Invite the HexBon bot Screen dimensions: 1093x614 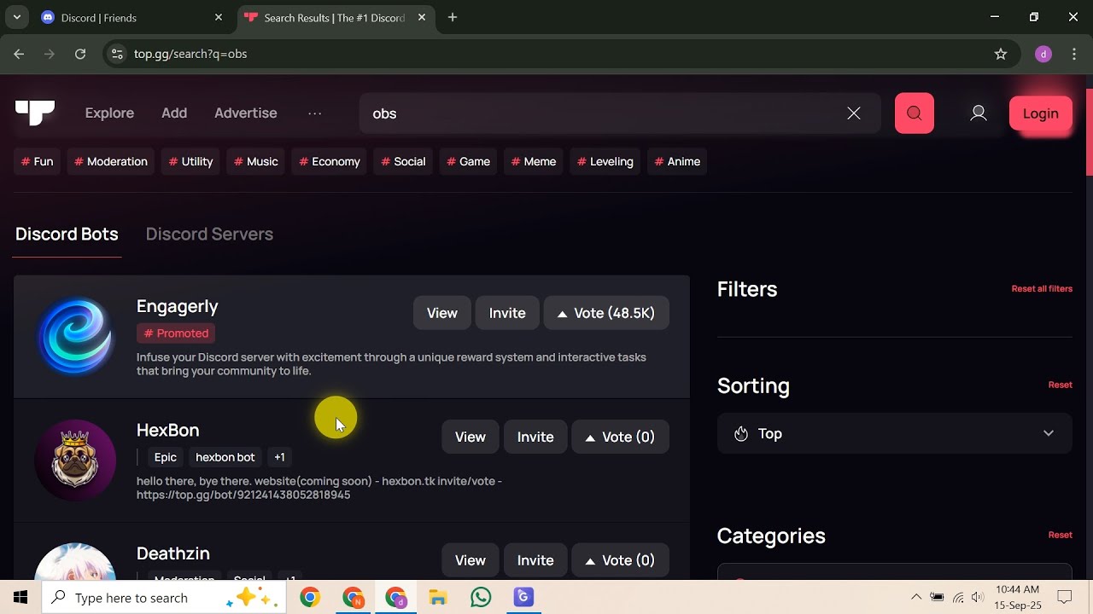coord(535,437)
